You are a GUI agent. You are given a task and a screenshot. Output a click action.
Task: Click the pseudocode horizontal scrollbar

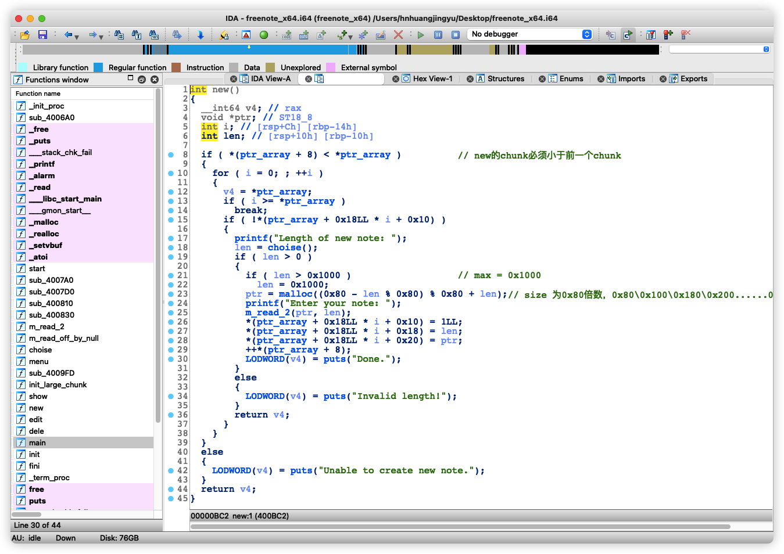(460, 527)
